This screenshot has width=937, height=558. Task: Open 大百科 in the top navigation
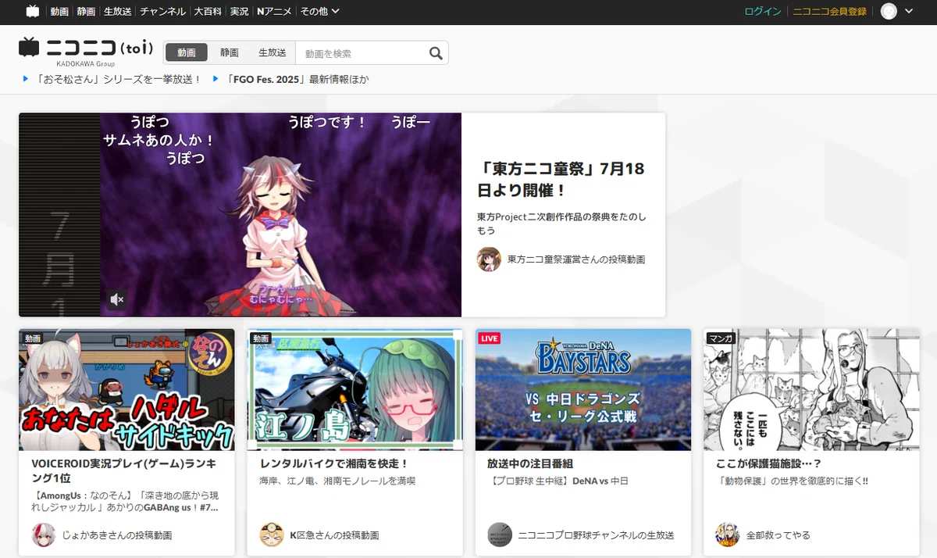point(208,11)
